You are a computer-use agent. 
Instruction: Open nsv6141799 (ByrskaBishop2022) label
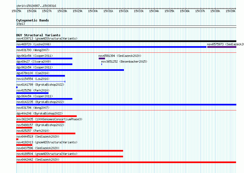(40, 85)
